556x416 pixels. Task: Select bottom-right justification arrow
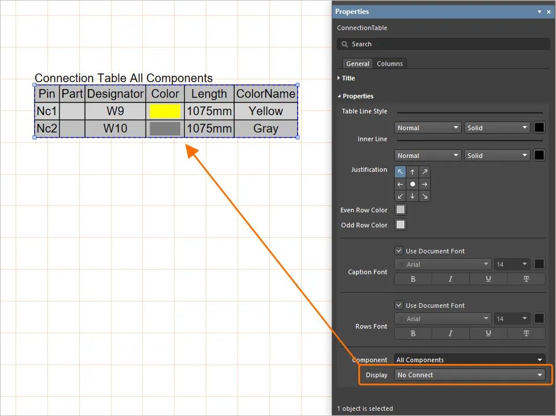[425, 196]
